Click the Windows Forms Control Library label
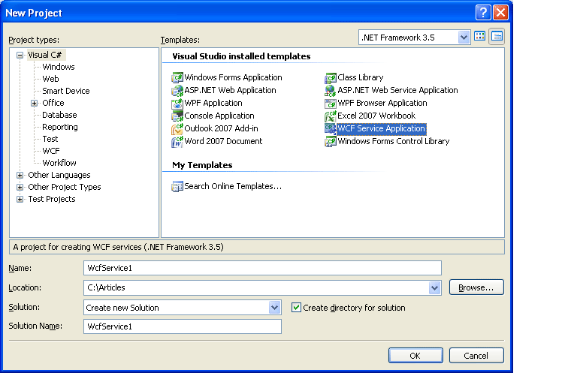 pos(394,141)
